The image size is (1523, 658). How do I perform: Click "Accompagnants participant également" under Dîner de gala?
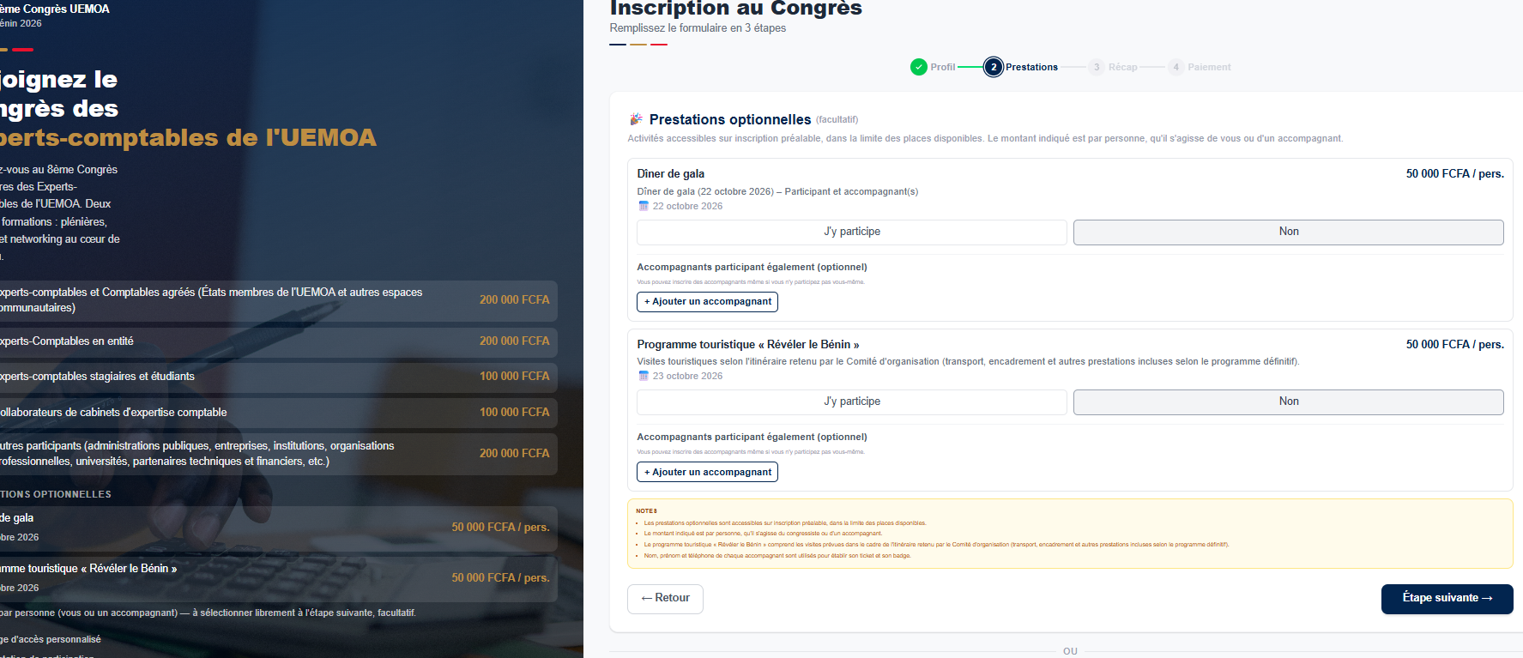pos(752,267)
